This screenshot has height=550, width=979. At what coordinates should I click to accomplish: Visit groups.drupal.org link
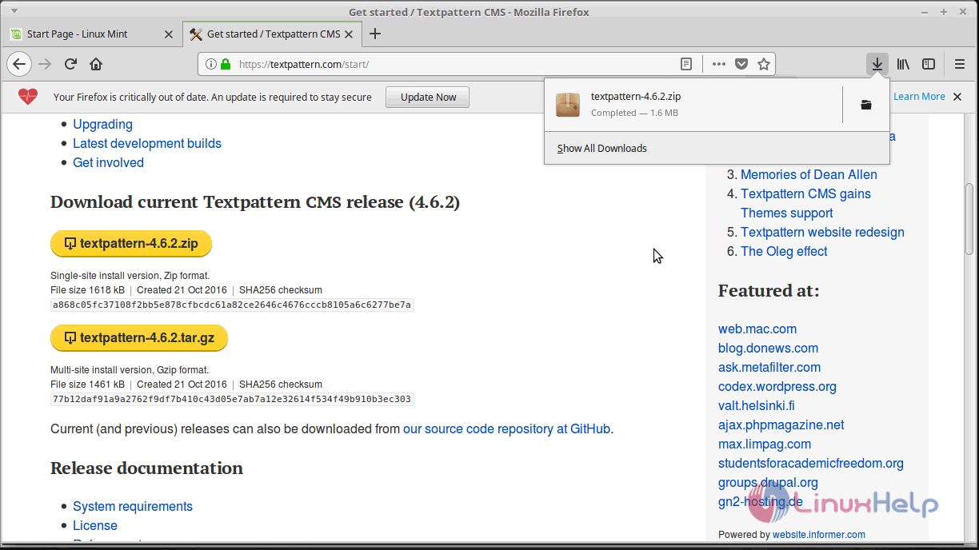(x=768, y=482)
